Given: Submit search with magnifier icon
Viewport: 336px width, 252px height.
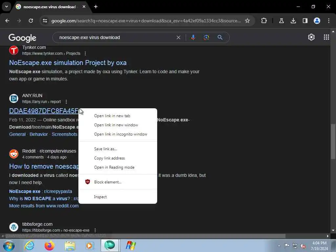Looking at the screenshot, I should click(x=220, y=37).
